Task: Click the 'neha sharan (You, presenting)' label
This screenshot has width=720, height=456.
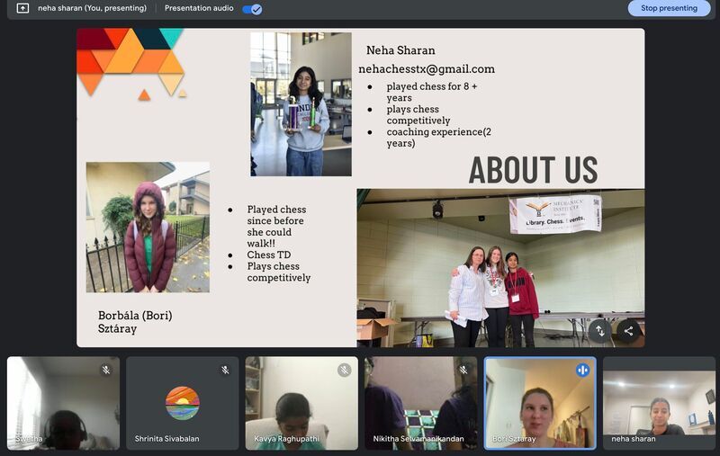Action: tap(94, 8)
